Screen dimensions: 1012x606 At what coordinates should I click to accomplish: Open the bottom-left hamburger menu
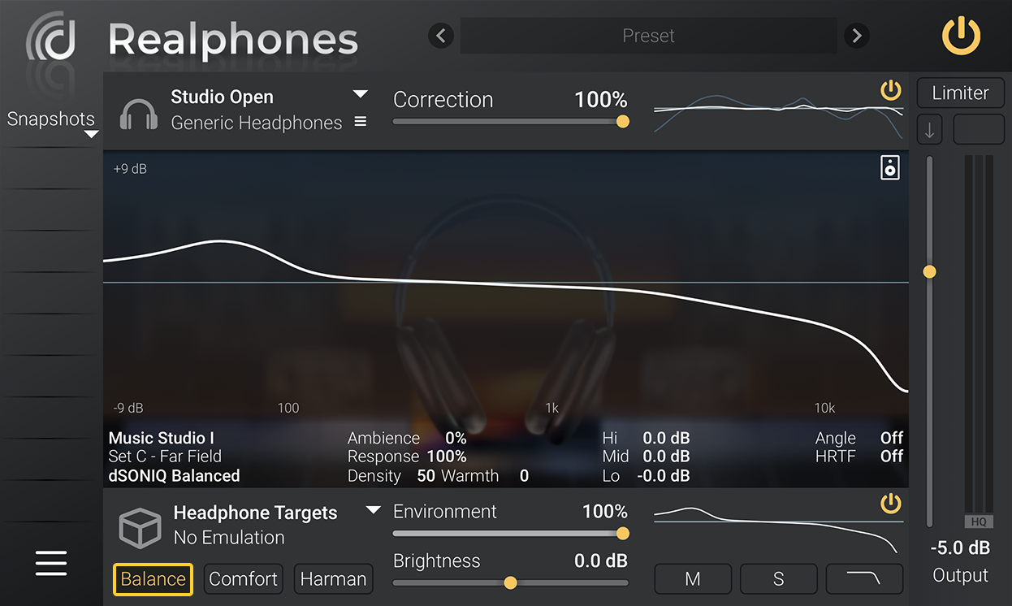click(50, 563)
